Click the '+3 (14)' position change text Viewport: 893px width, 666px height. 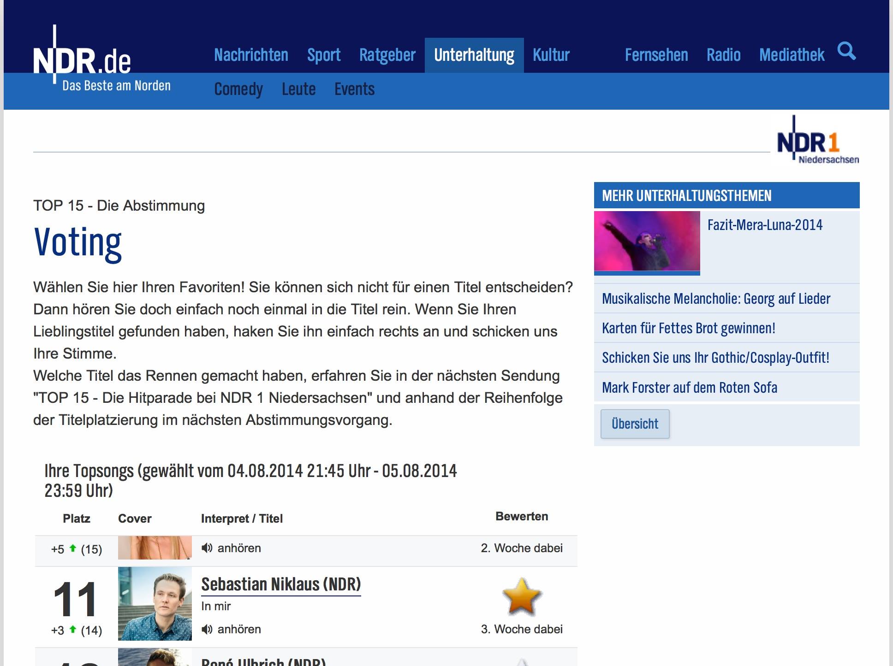coord(77,631)
